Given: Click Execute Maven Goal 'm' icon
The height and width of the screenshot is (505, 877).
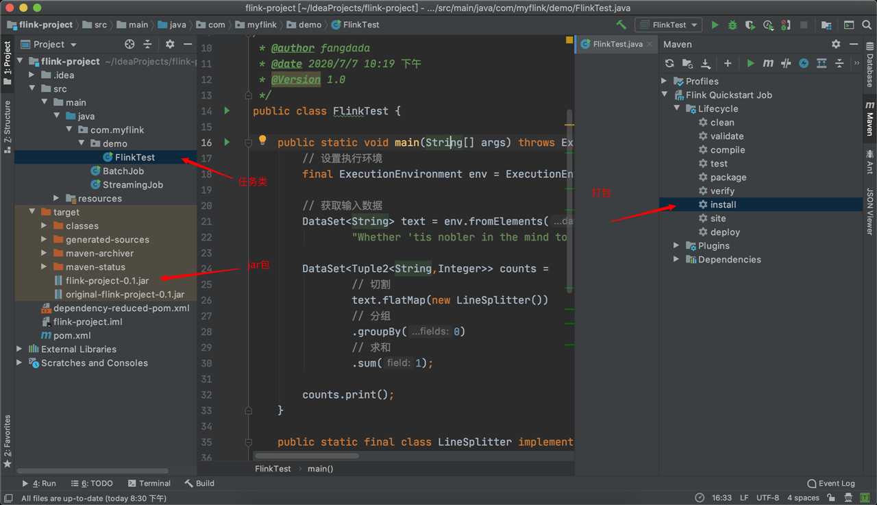Looking at the screenshot, I should pos(768,63).
